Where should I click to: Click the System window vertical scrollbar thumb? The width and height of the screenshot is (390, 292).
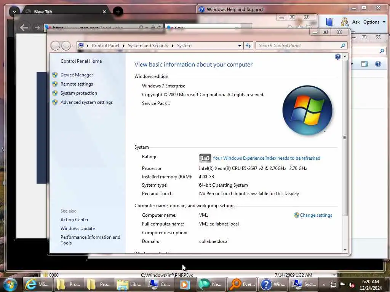(x=344, y=138)
